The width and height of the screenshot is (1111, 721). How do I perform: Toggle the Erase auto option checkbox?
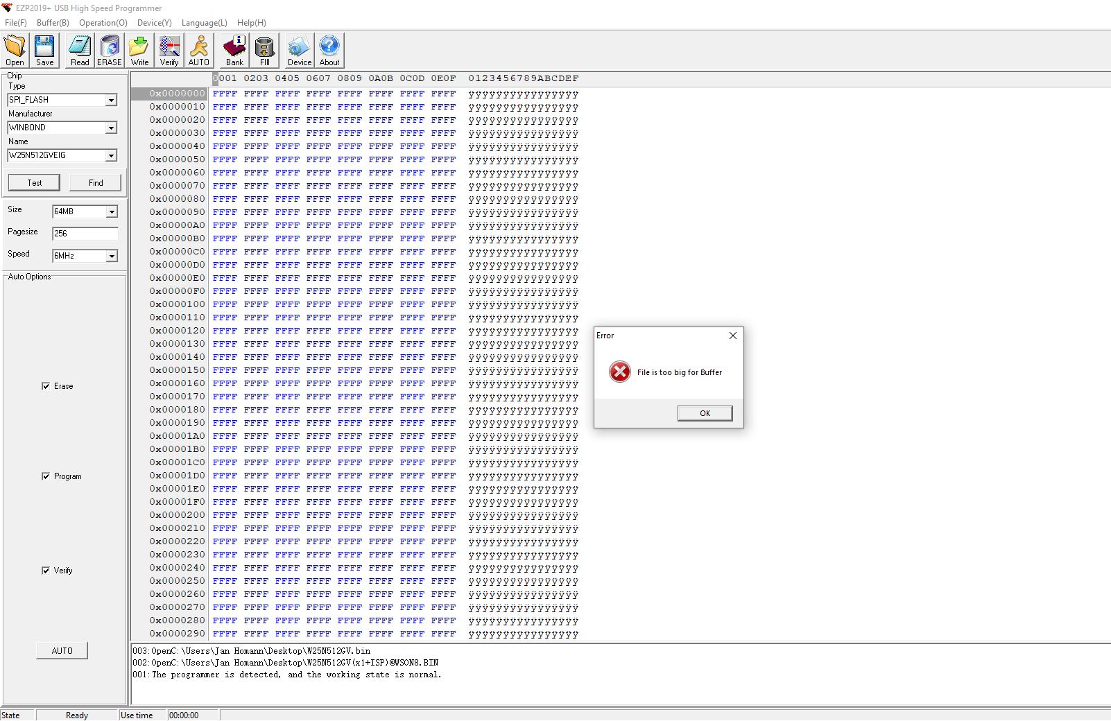click(x=46, y=386)
